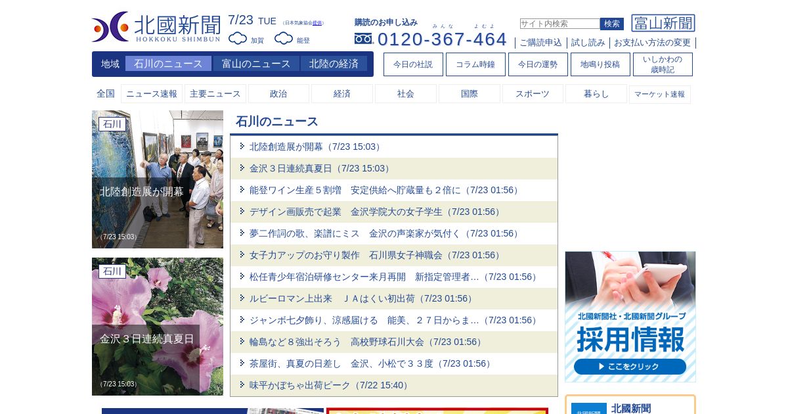788x414 pixels.
Task: Open article 味平かぼちゃ出荷ピーク
Action: point(329,385)
